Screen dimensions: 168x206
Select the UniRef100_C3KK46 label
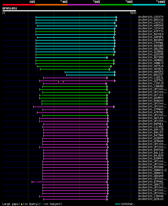[x=151, y=196]
